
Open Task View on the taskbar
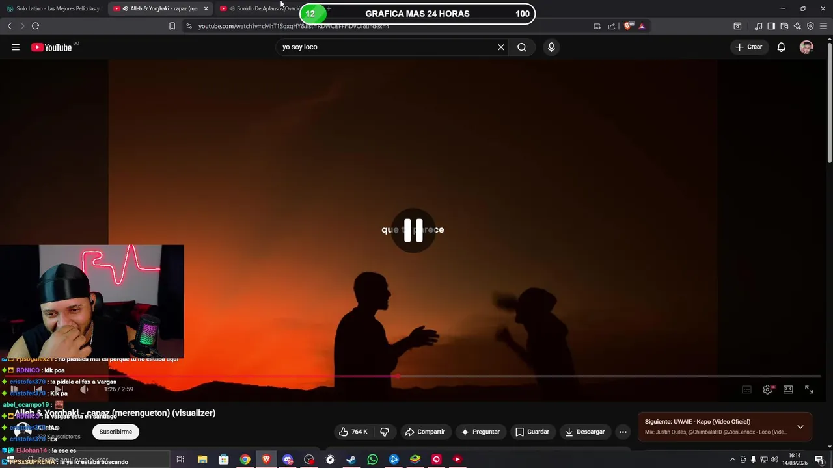click(x=180, y=460)
